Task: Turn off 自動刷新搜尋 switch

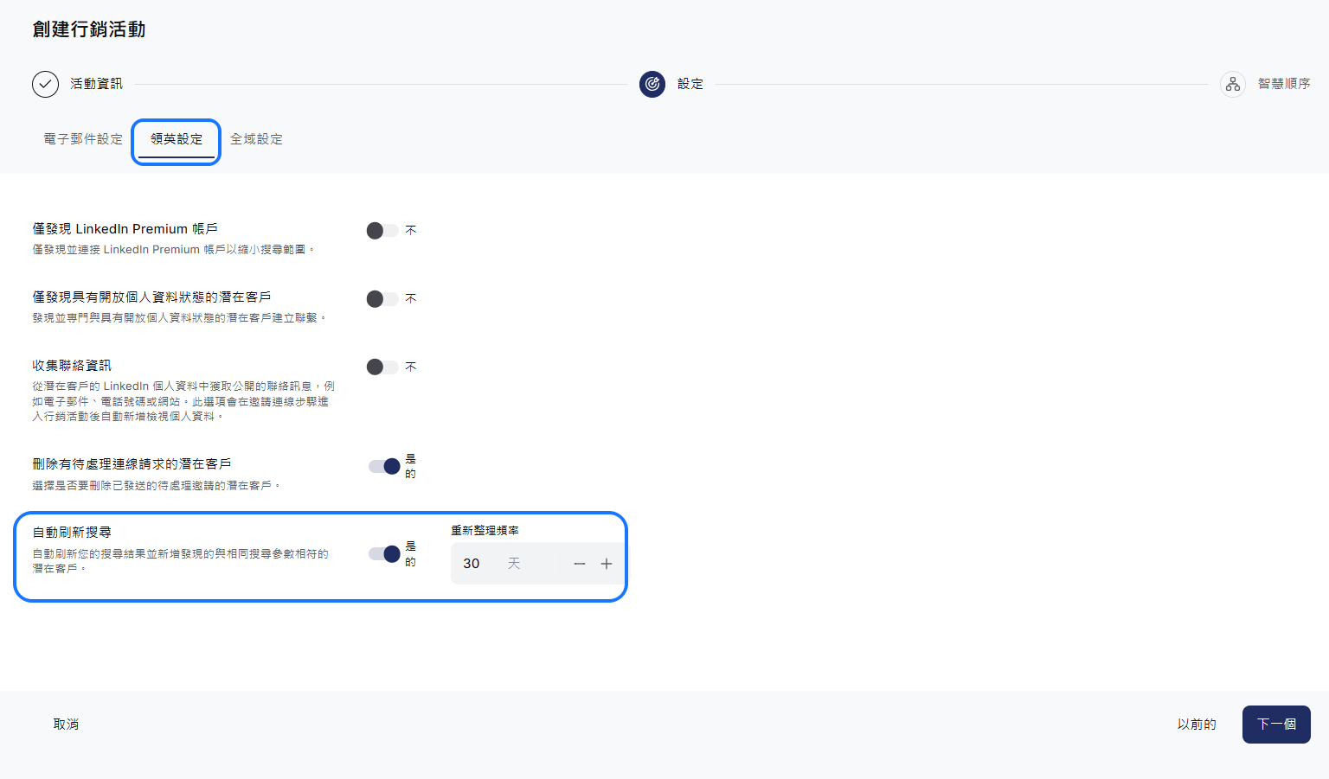Action: tap(384, 554)
